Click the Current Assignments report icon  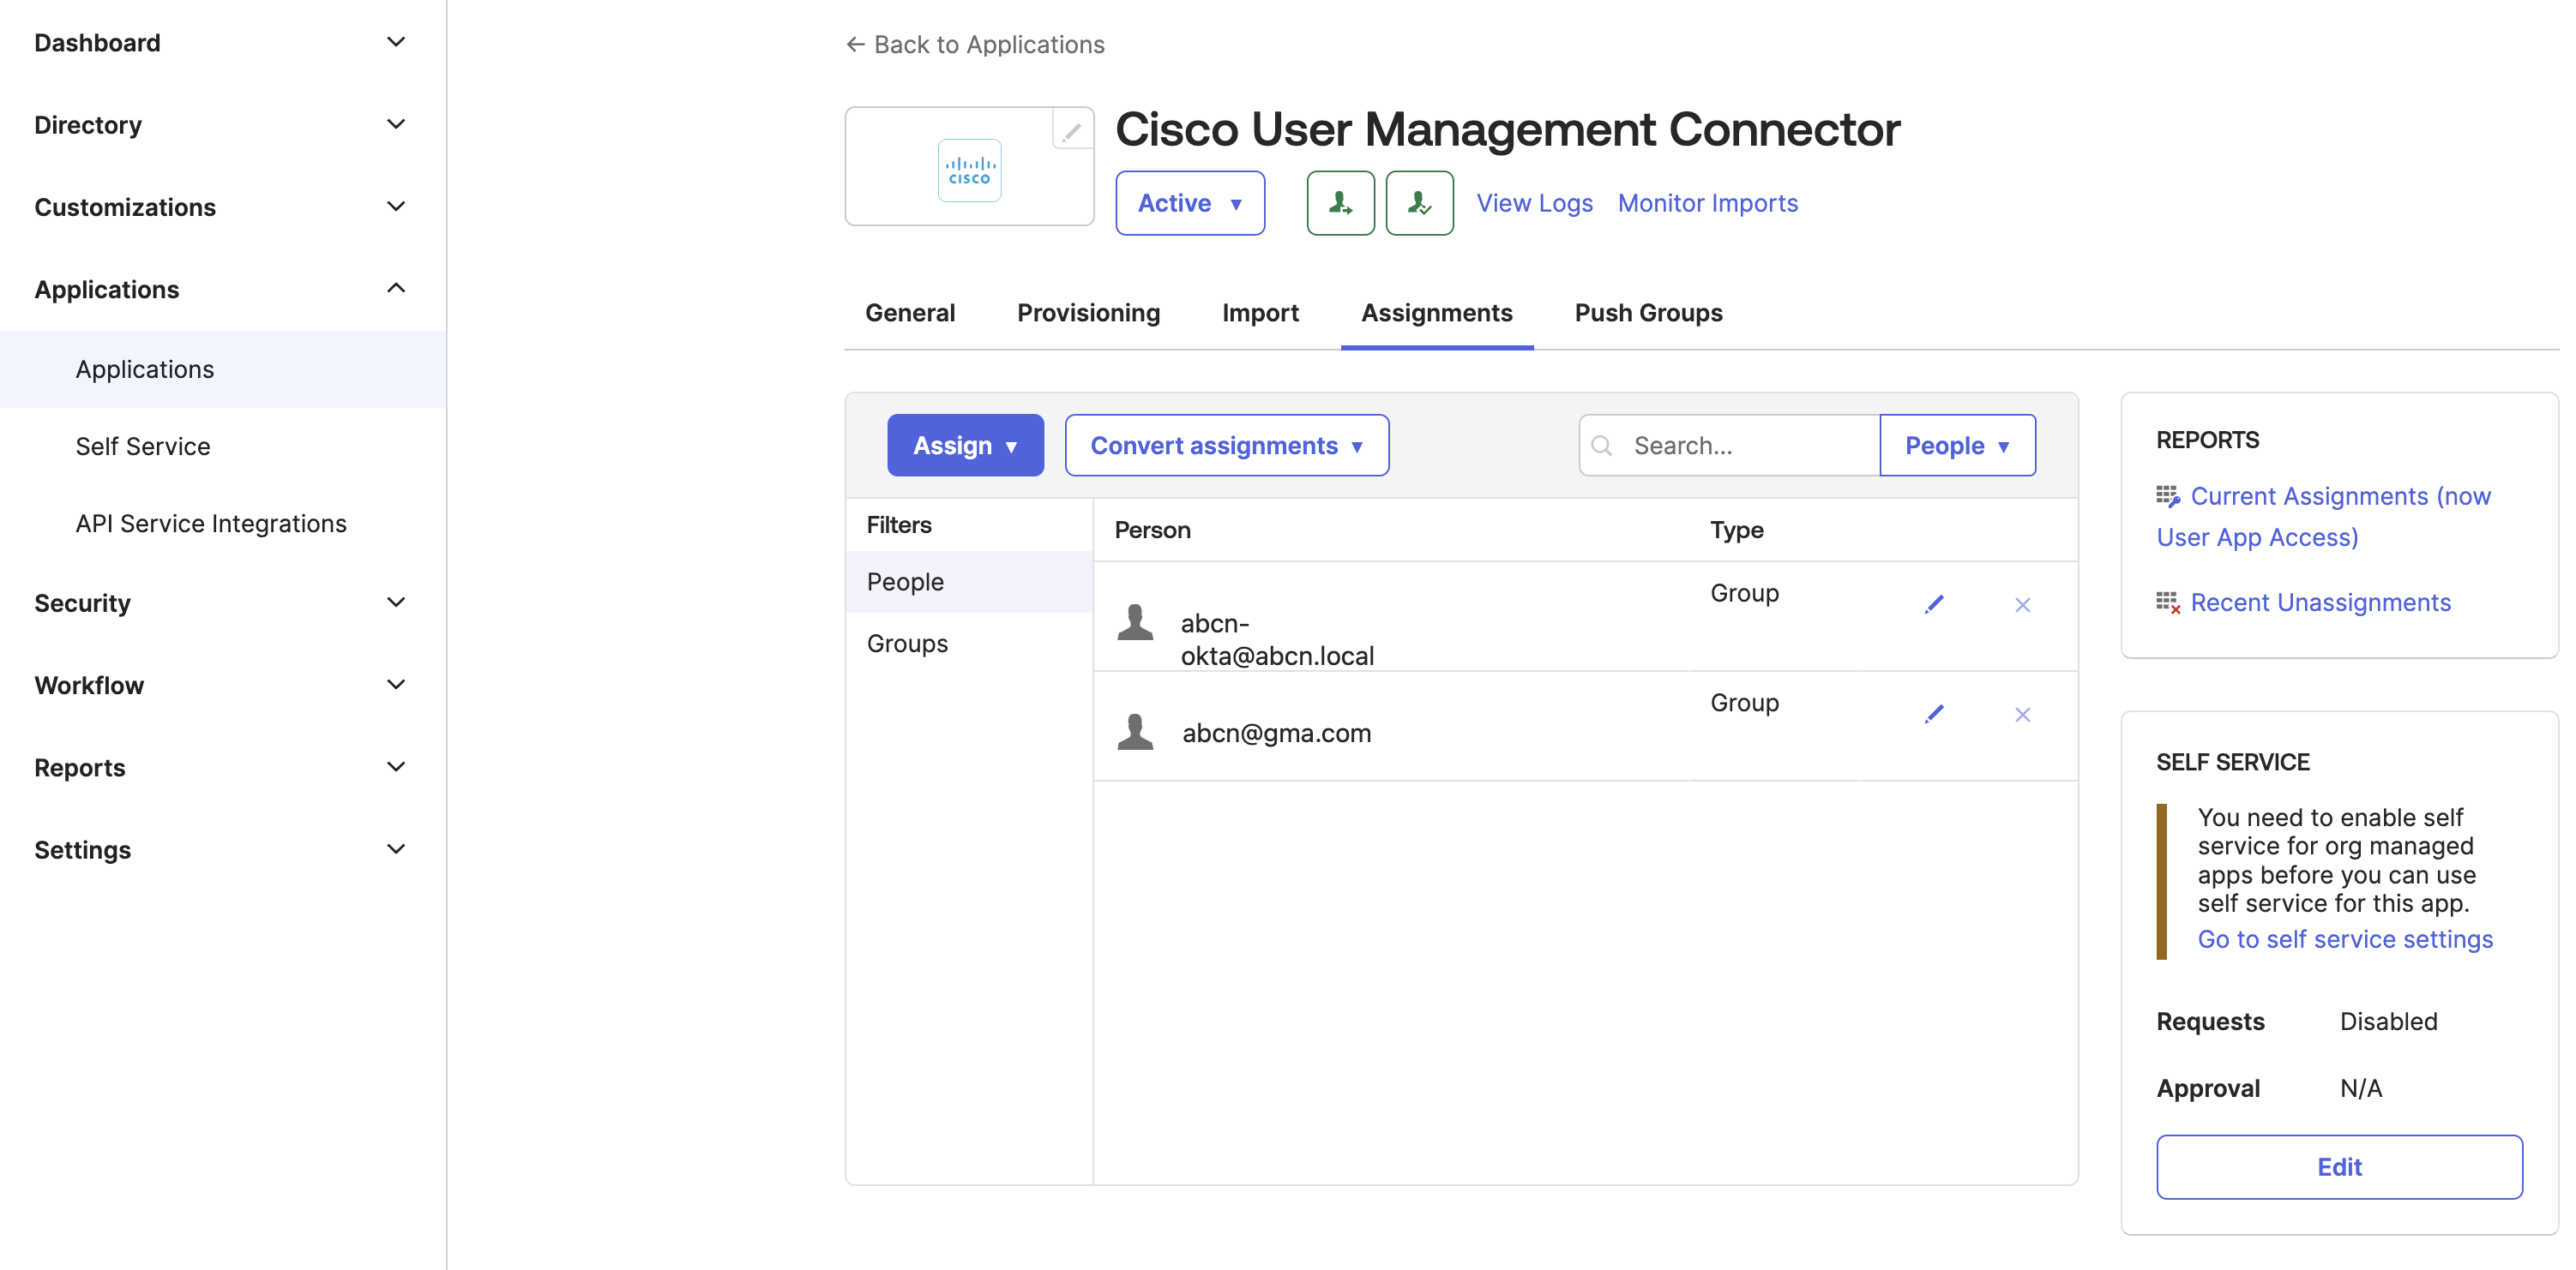click(x=2168, y=497)
